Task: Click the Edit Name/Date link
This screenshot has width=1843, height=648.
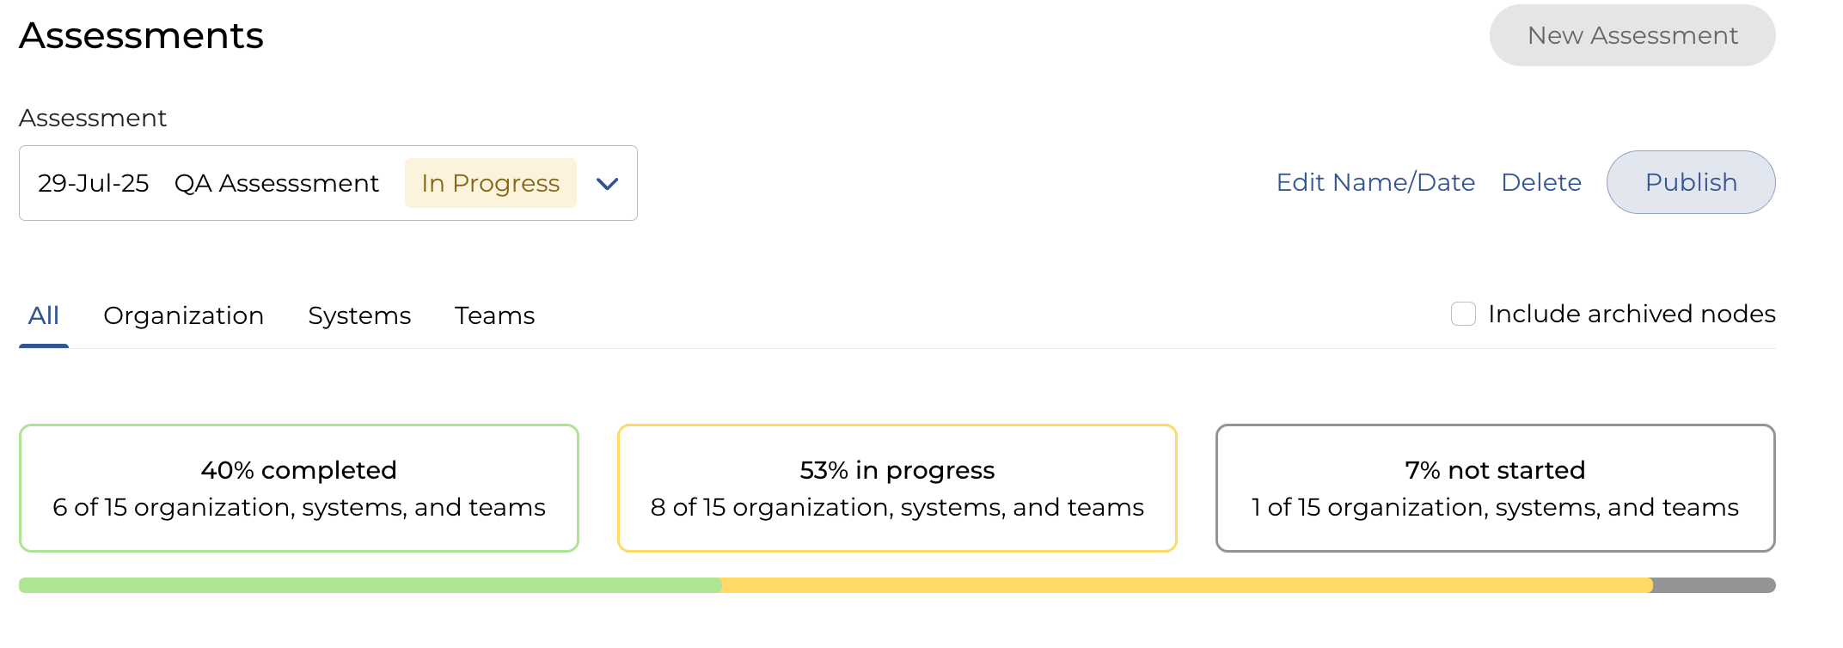Action: coord(1375,182)
